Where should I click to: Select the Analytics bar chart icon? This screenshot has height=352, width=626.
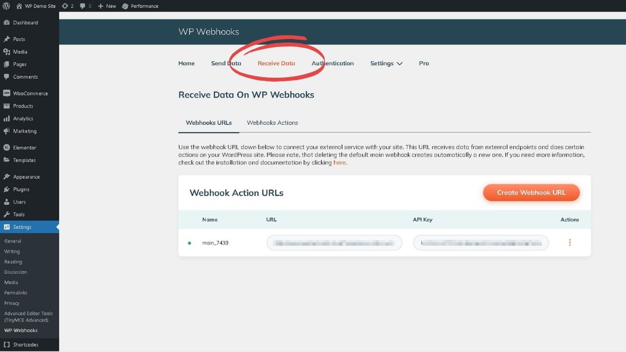click(x=6, y=118)
